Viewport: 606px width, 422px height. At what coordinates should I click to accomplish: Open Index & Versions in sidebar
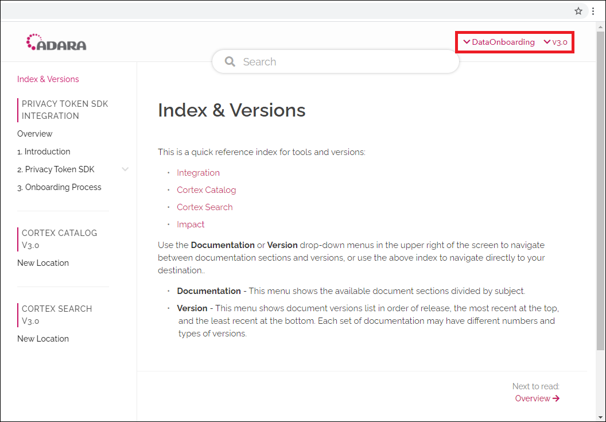pos(48,79)
